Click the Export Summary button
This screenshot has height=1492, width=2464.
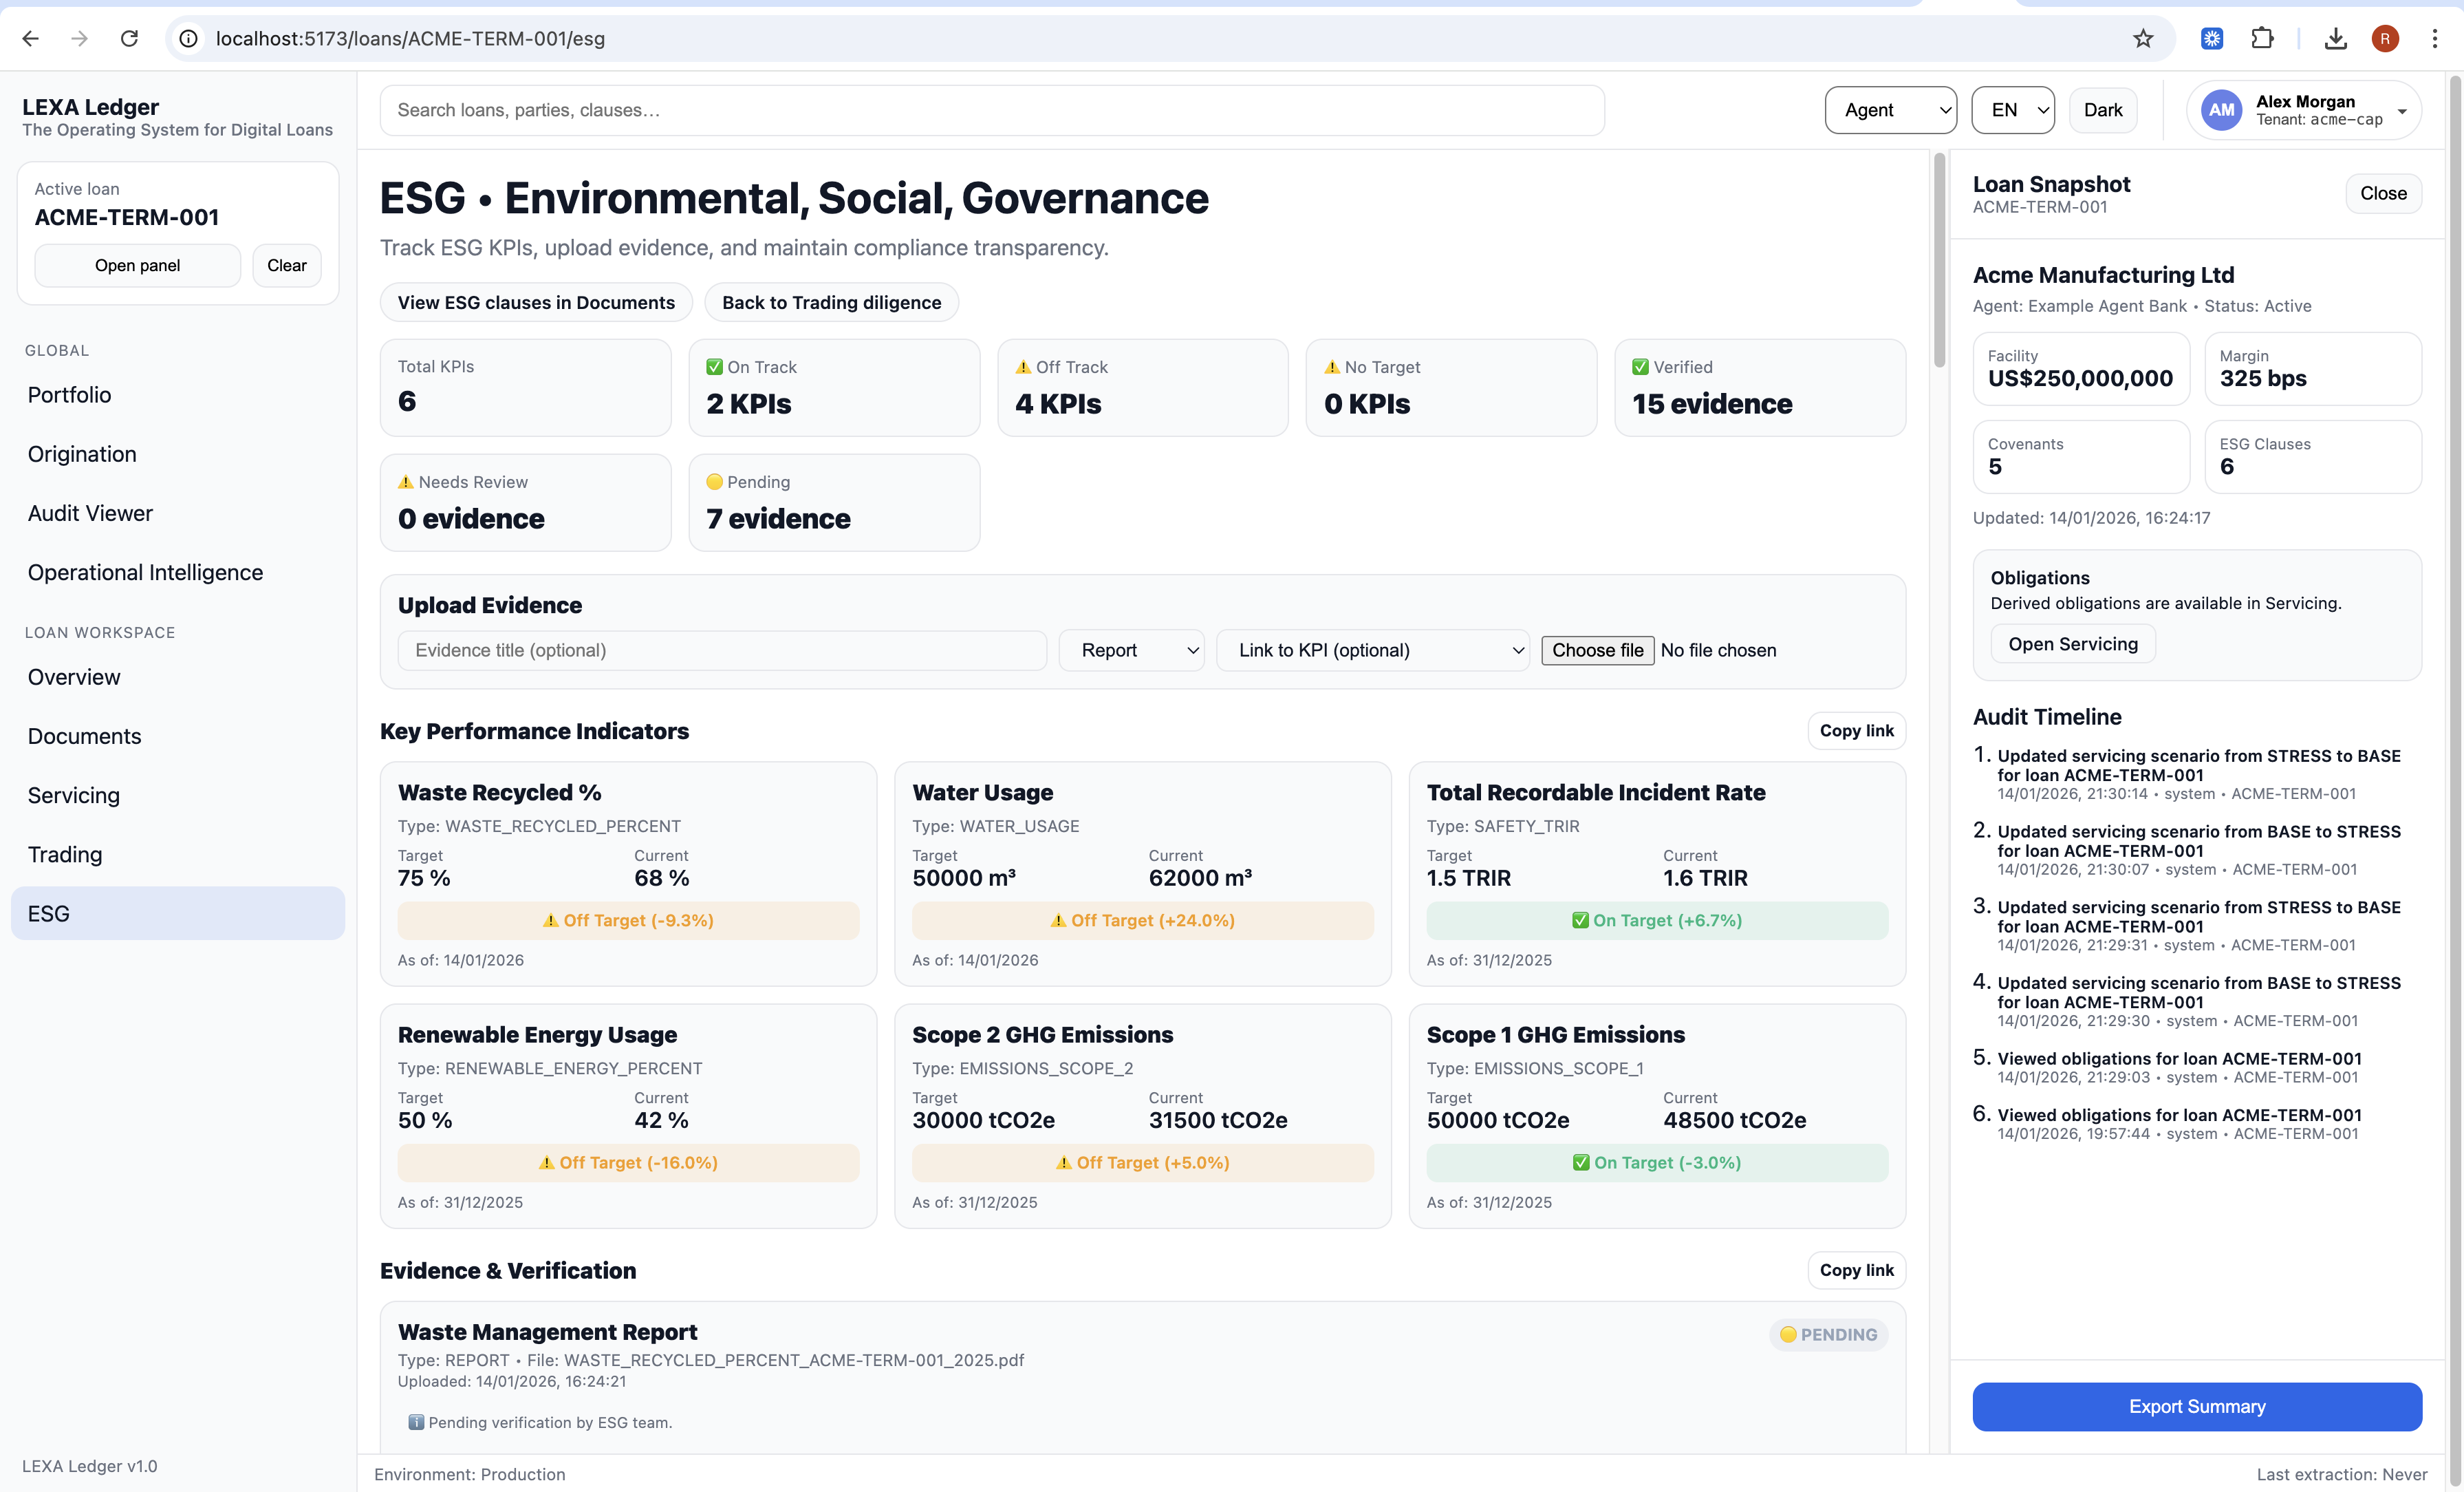pos(2196,1406)
